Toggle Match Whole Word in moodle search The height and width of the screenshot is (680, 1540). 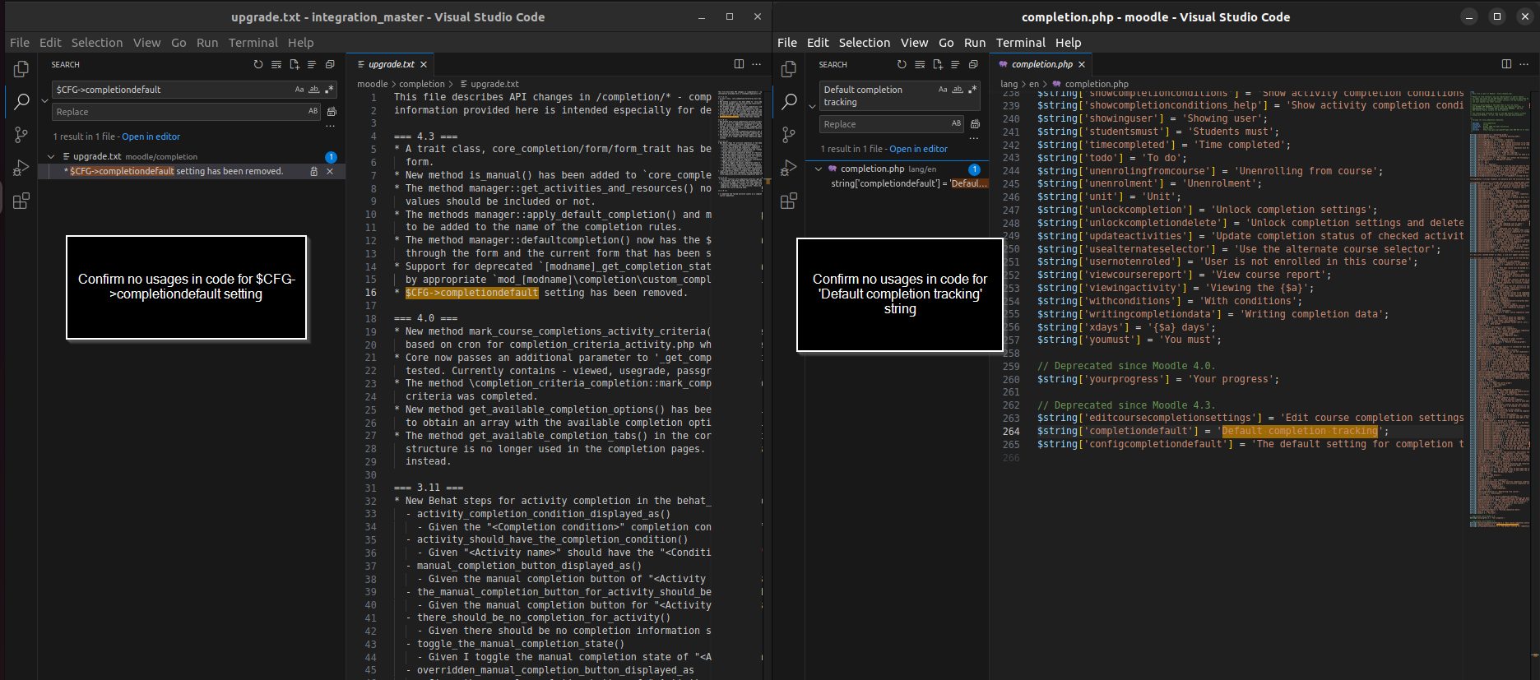point(958,90)
